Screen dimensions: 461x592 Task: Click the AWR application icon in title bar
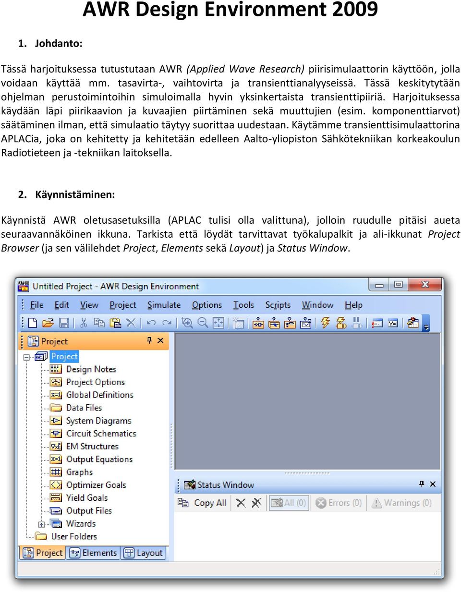coord(23,286)
